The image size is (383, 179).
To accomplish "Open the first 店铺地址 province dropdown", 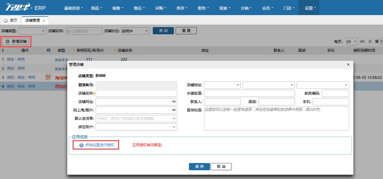I will click(x=222, y=85).
